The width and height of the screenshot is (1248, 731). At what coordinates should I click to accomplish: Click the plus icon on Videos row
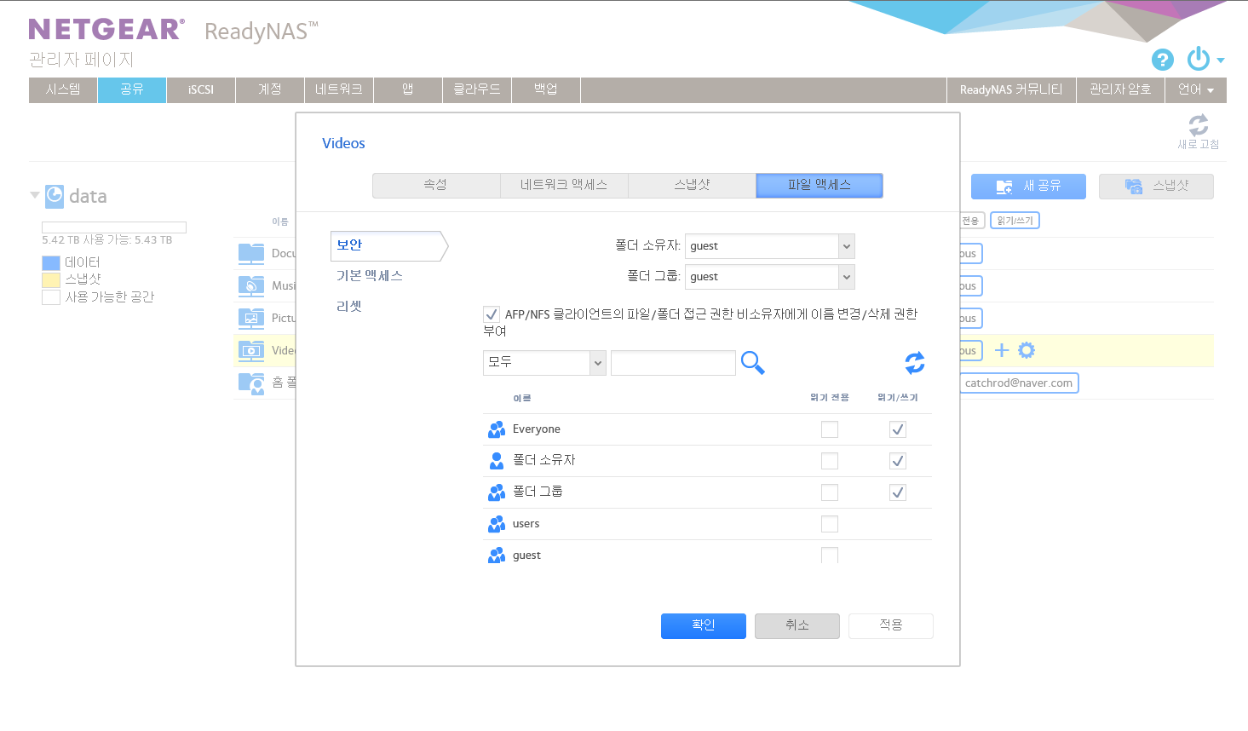point(1002,350)
